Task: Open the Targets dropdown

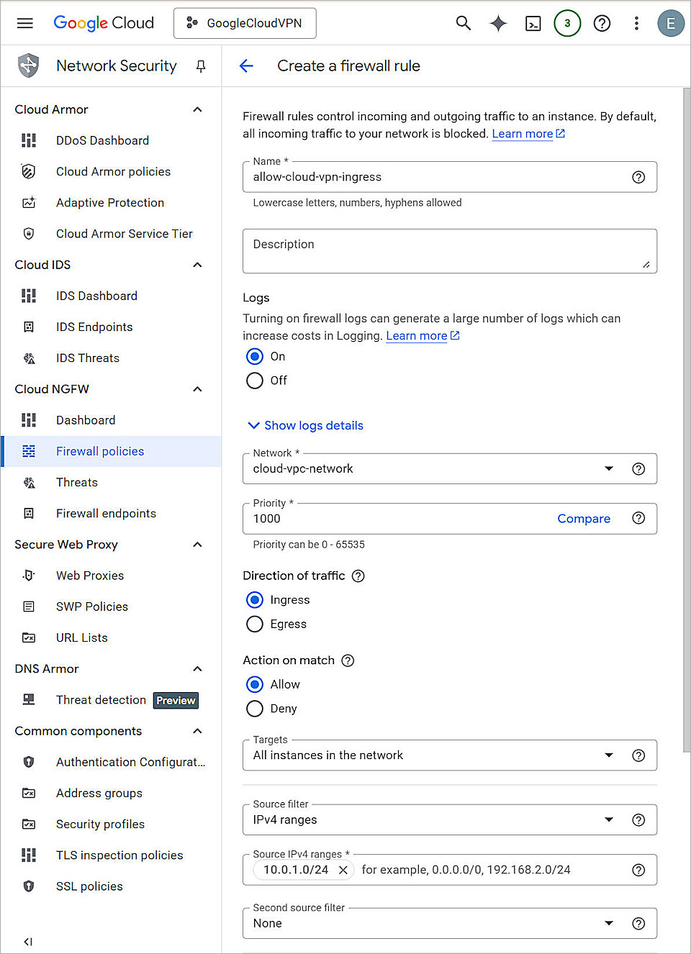Action: coord(609,755)
